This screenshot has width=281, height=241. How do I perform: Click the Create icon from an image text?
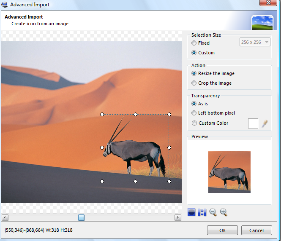click(40, 24)
